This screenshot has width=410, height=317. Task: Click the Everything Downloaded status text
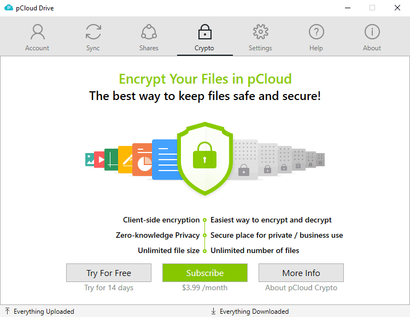tap(254, 312)
